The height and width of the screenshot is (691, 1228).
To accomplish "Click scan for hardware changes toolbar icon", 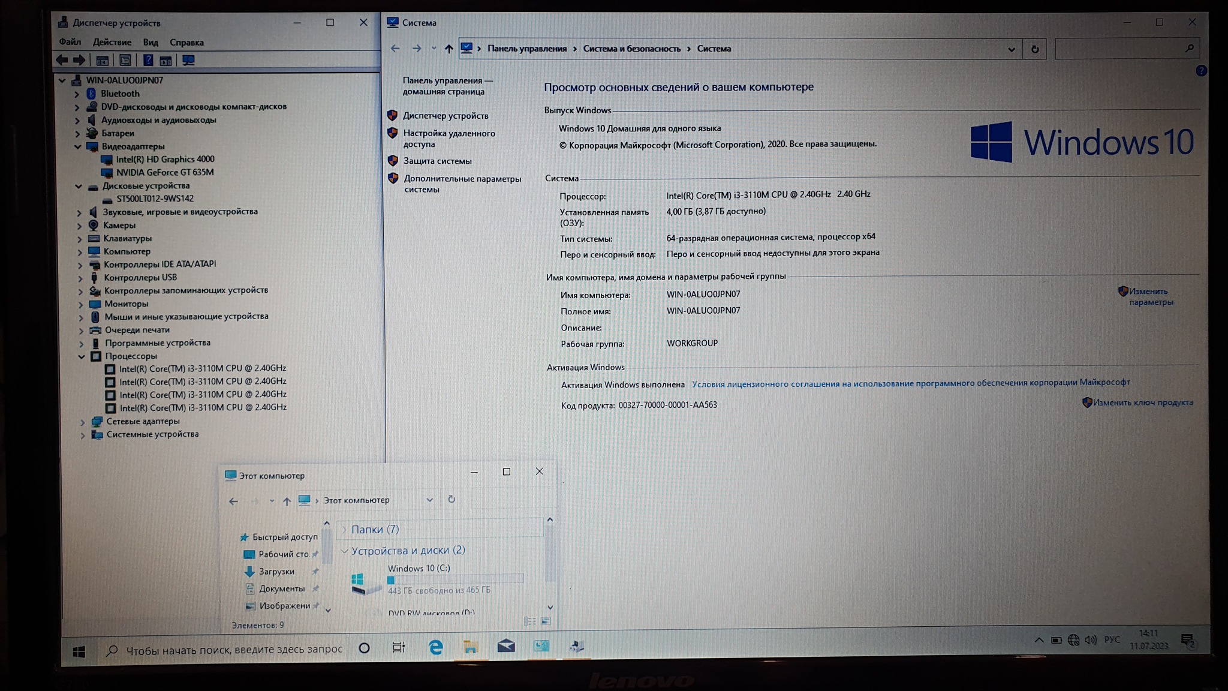I will (188, 61).
